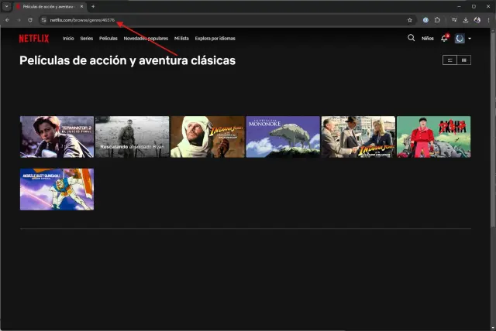The image size is (496, 331).
Task: Open the Terminator 2 movie thumbnail
Action: 57,137
